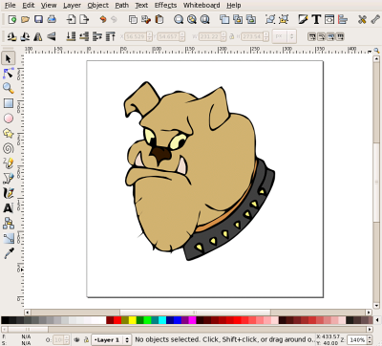382x346 pixels.
Task: Open the XML editor
Action: point(329,19)
